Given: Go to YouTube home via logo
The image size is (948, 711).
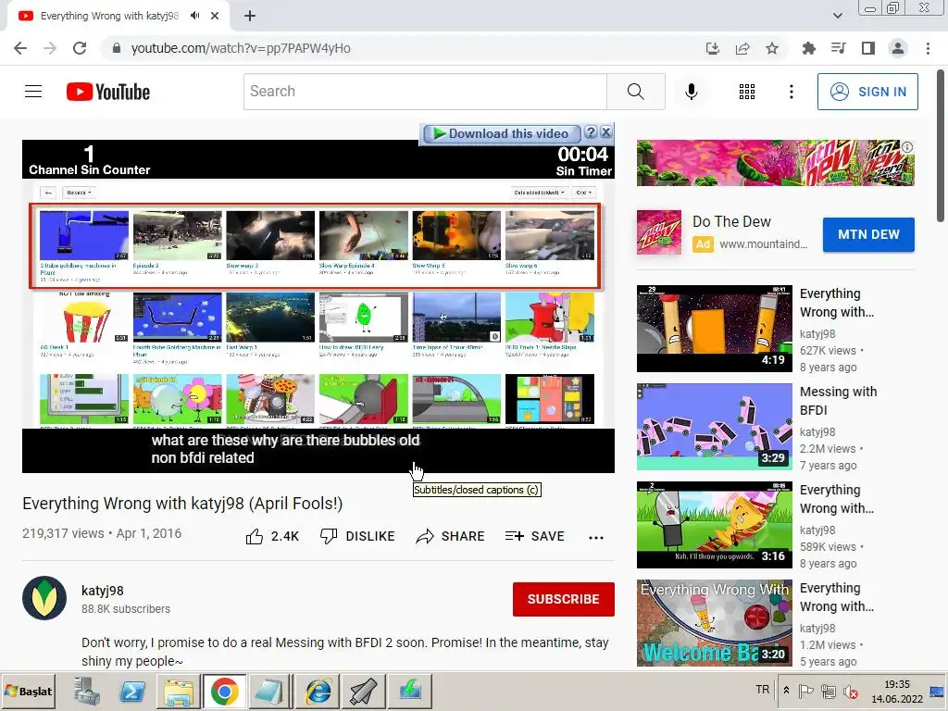Looking at the screenshot, I should pyautogui.click(x=108, y=92).
